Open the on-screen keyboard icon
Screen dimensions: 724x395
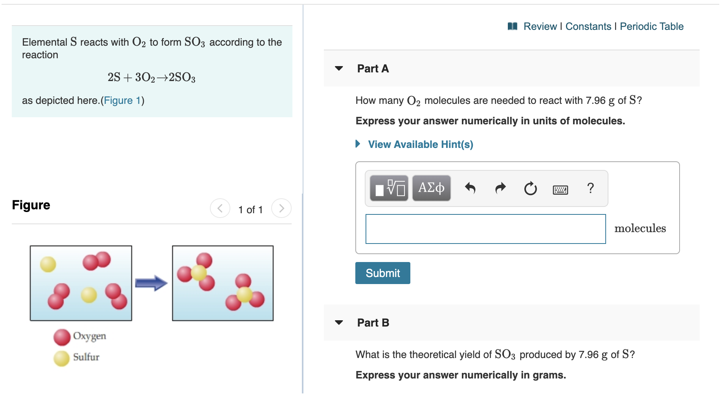[560, 189]
